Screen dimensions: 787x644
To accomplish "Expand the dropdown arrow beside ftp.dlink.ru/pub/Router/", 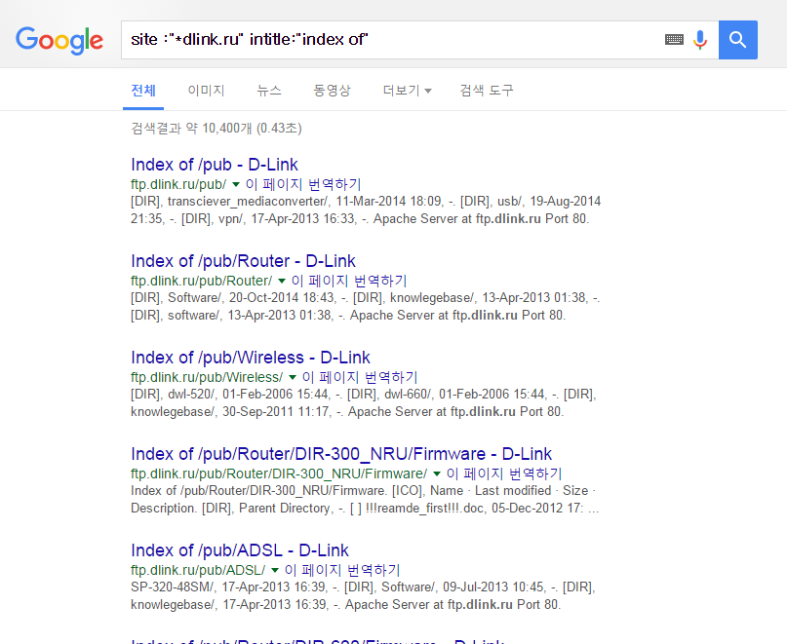I will point(282,281).
